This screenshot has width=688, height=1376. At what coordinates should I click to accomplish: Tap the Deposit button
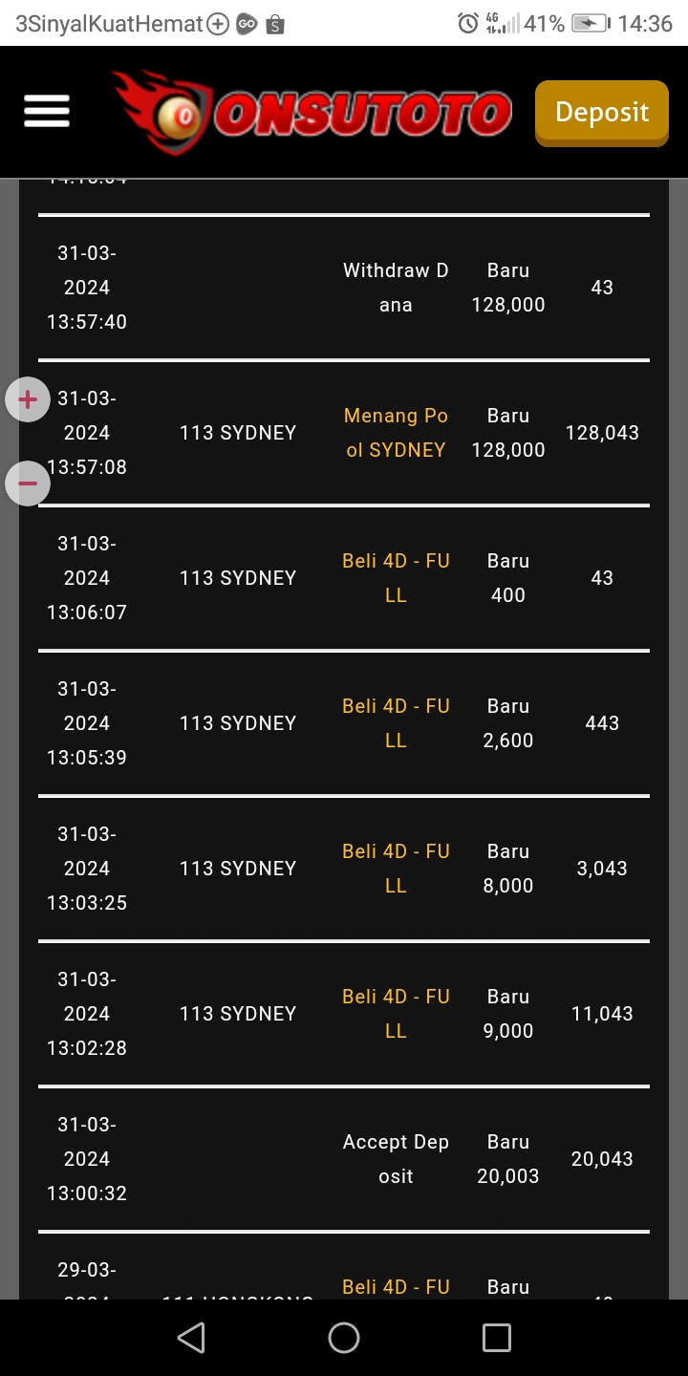click(x=601, y=113)
